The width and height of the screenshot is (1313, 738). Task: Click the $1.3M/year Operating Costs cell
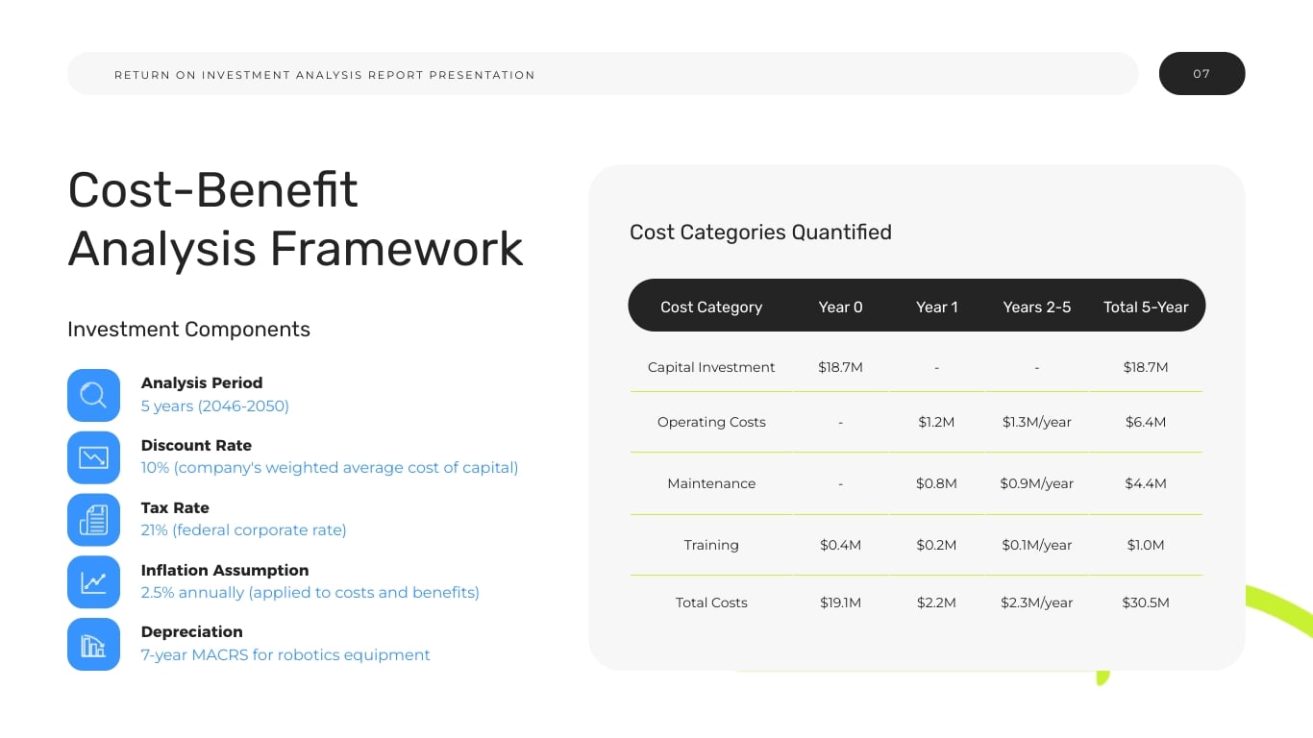(1037, 422)
